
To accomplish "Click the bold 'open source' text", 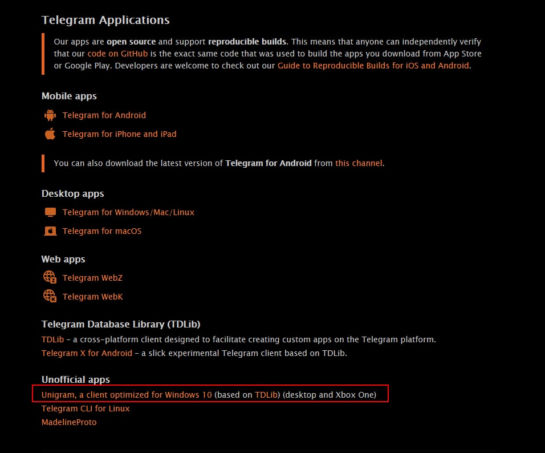I will click(x=131, y=42).
